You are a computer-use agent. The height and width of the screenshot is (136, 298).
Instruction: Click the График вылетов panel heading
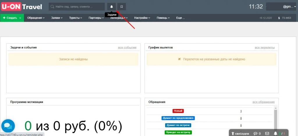point(160,47)
